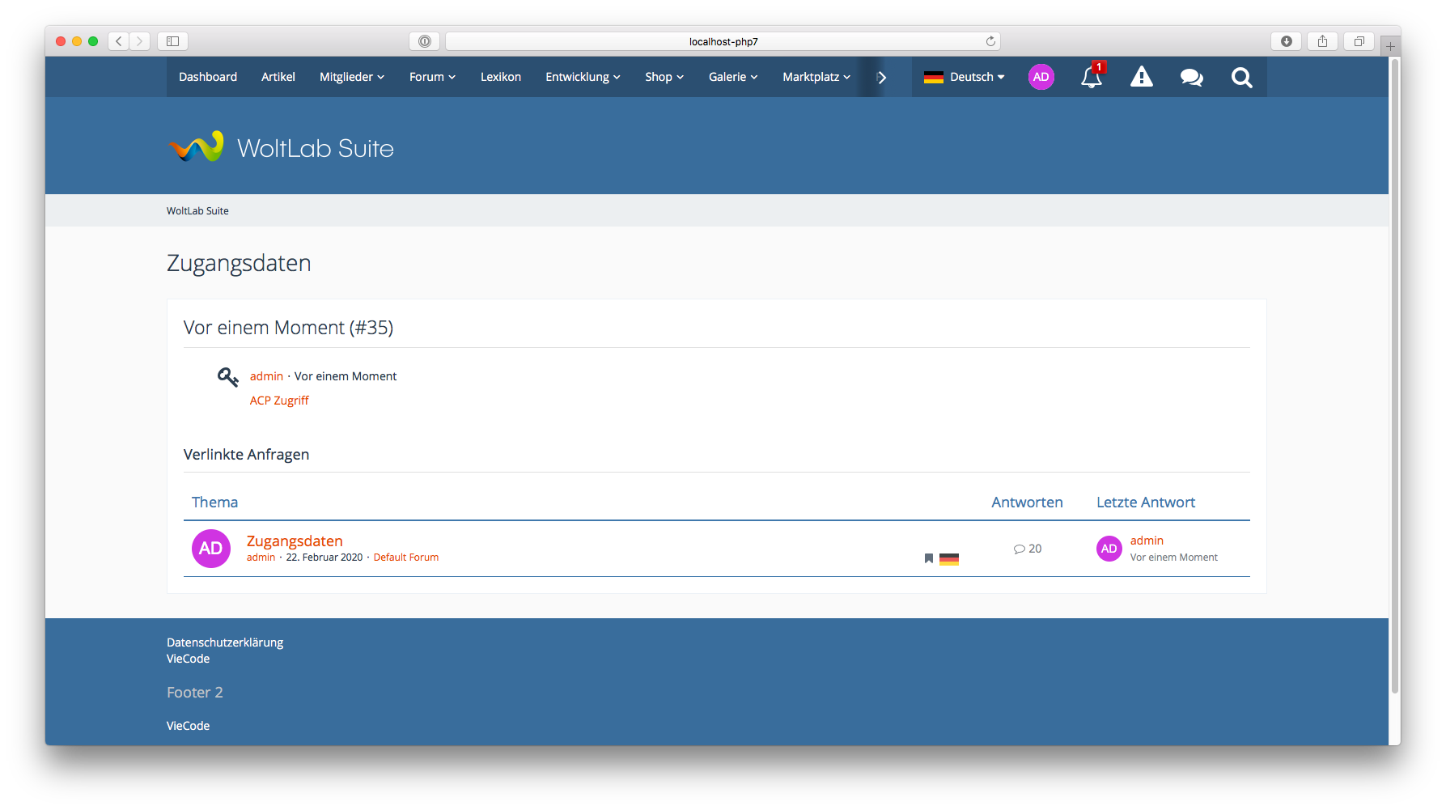Image resolution: width=1446 pixels, height=810 pixels.
Task: Open the Safari downloads icon
Action: 1286,41
